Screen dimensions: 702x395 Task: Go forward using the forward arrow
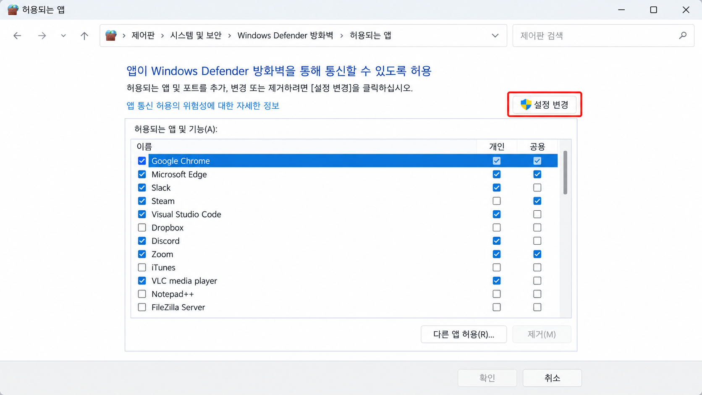[x=42, y=36]
